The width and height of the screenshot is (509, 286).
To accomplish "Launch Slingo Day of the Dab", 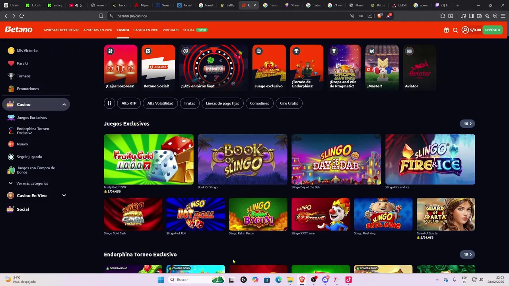I will tap(336, 159).
